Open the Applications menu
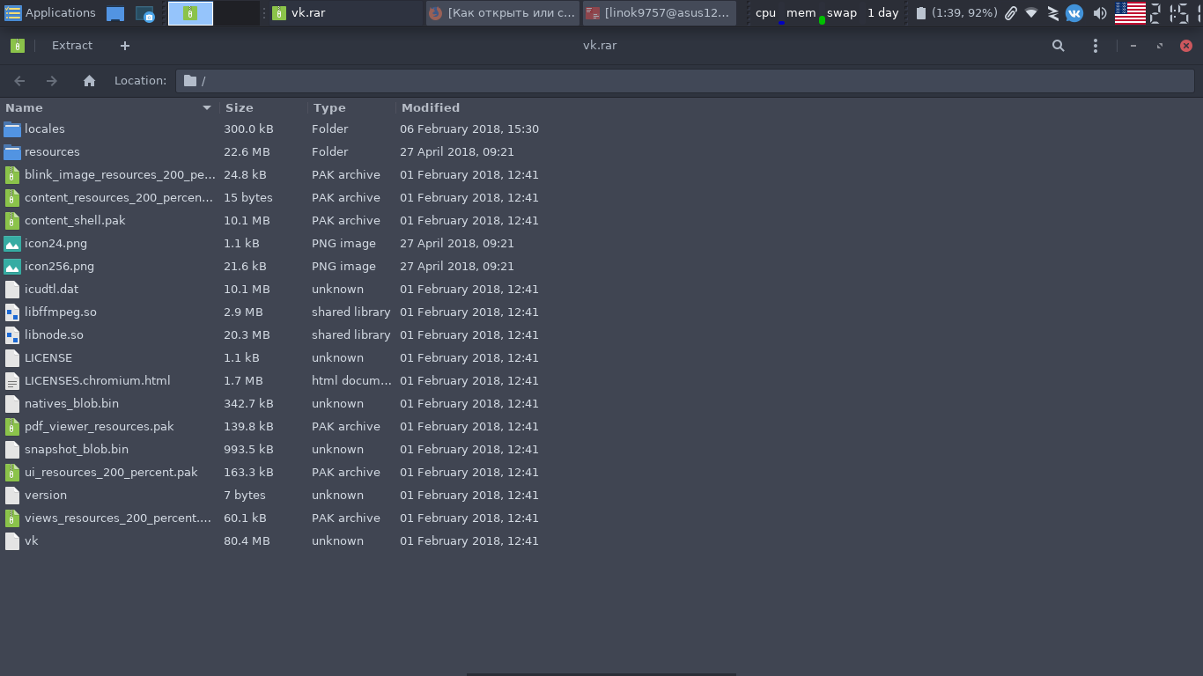 [50, 13]
